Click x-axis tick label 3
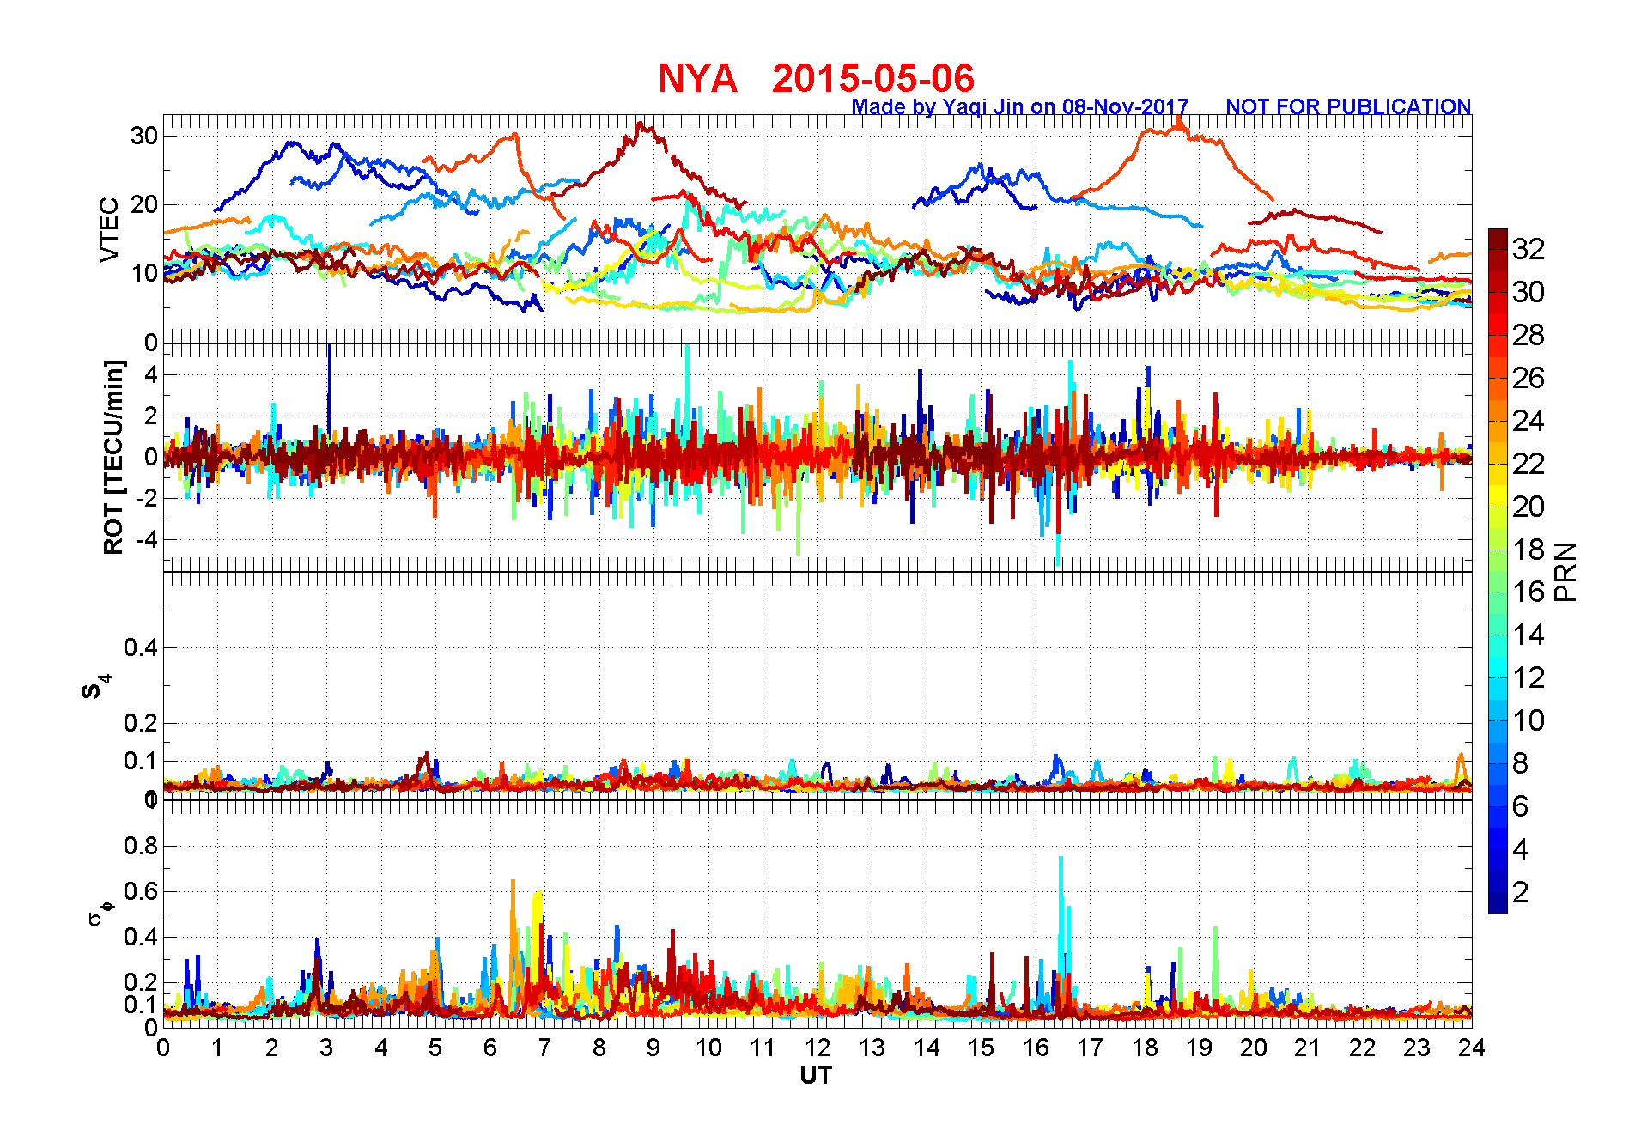 pos(326,1048)
